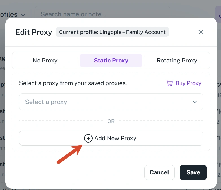Focus the Search name or note field

pyautogui.click(x=102, y=14)
